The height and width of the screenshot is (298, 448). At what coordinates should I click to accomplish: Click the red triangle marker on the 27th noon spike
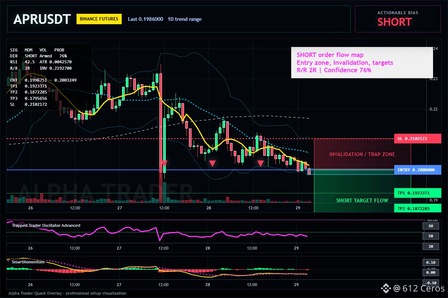click(x=164, y=163)
